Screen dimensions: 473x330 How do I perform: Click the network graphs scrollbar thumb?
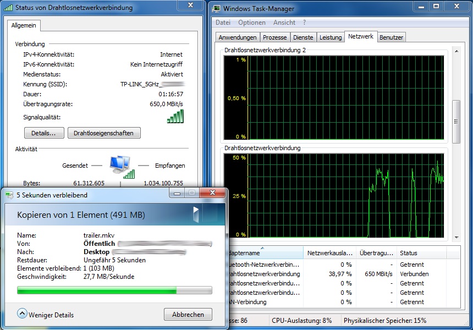point(456,122)
